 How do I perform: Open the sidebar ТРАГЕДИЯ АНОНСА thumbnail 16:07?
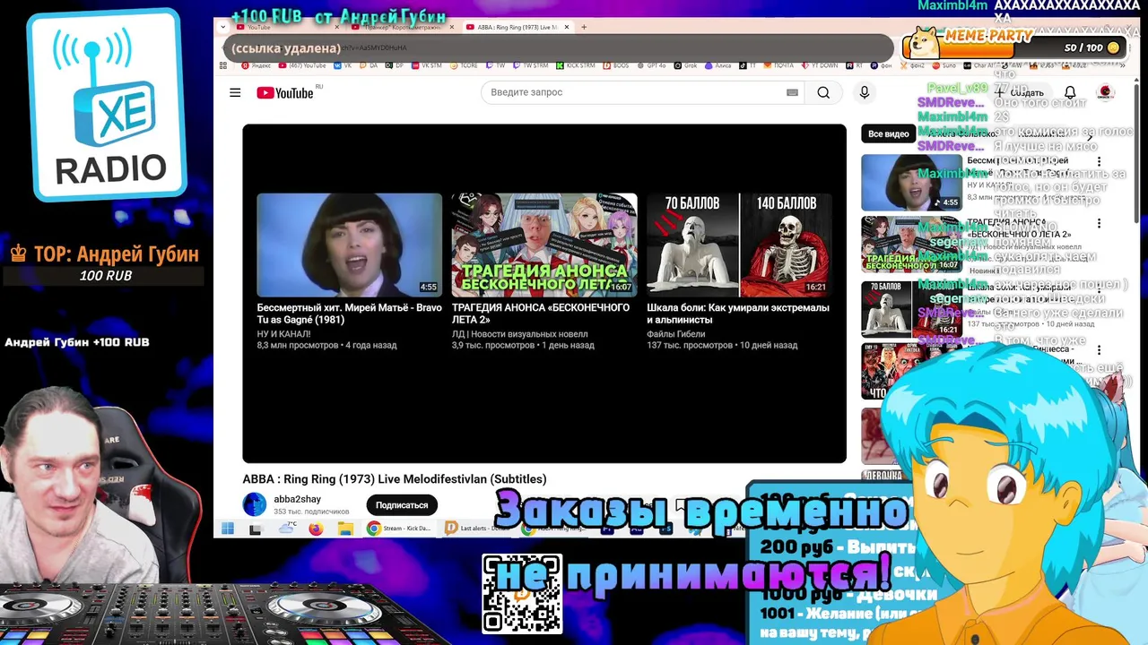point(911,244)
